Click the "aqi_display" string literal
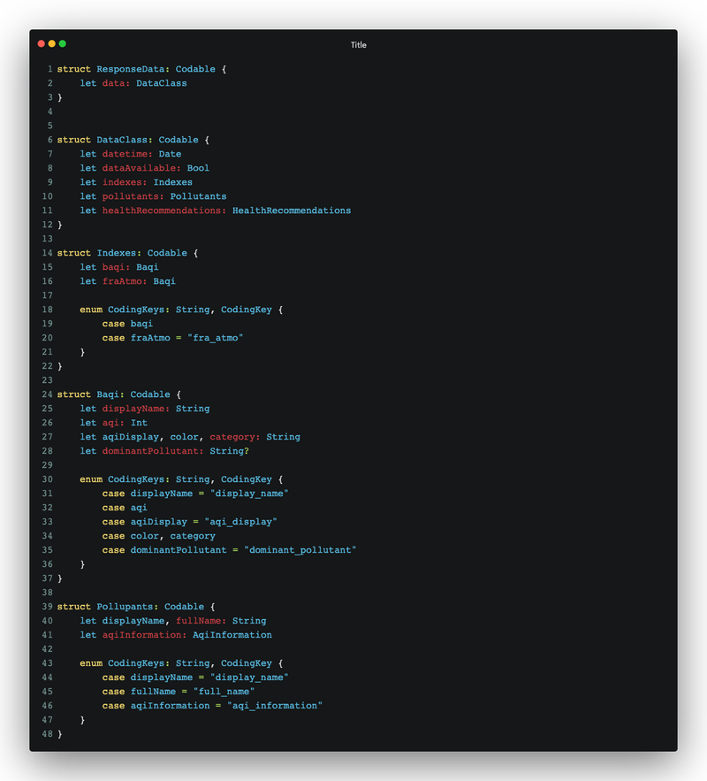This screenshot has width=707, height=781. [240, 522]
